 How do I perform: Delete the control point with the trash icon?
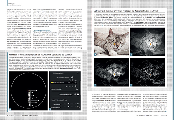click(76, 86)
